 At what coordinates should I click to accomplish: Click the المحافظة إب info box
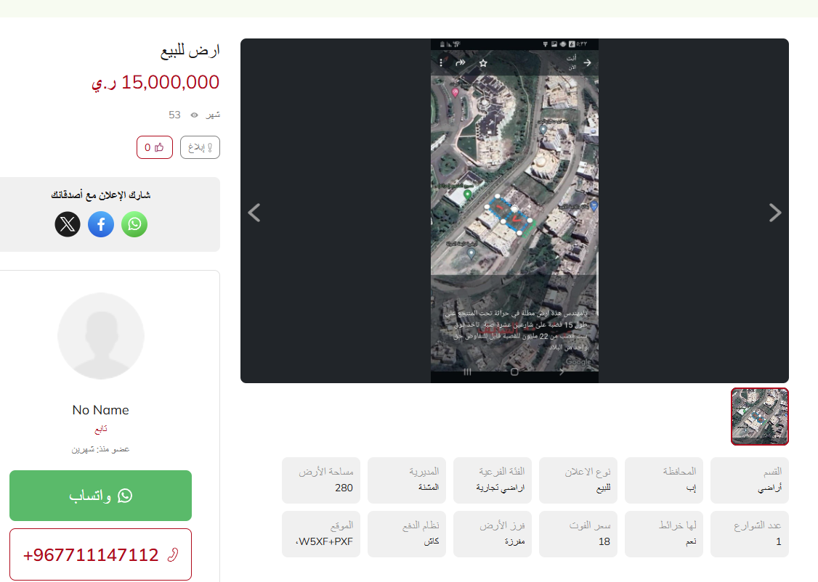[663, 480]
